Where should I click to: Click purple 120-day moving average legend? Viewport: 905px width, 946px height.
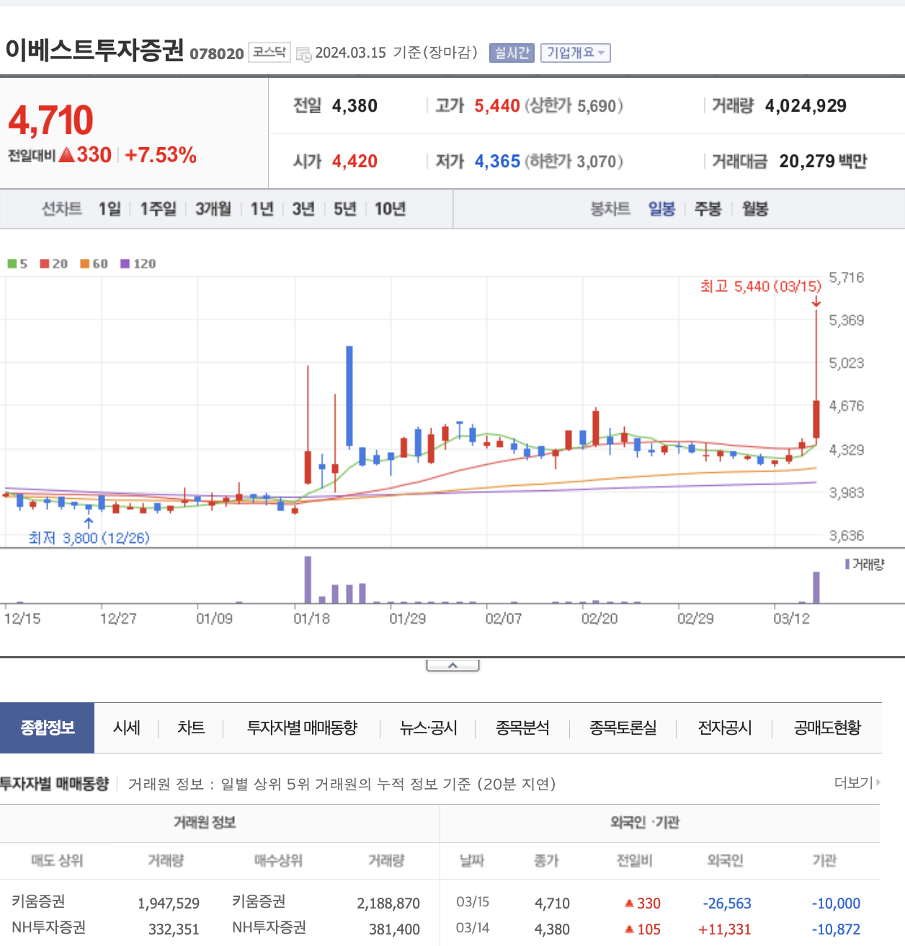pyautogui.click(x=138, y=264)
